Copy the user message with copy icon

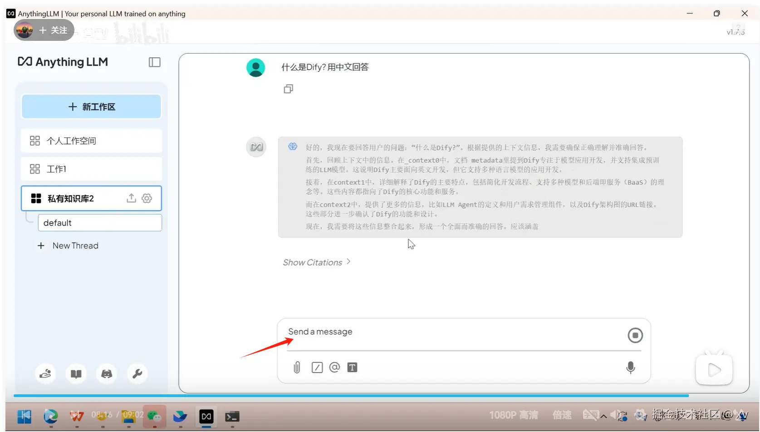click(289, 89)
